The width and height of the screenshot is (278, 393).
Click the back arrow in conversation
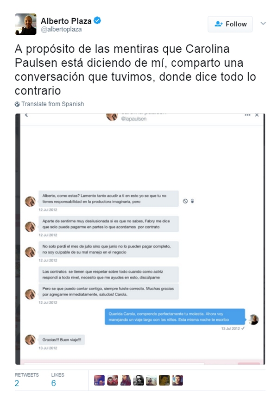coord(26,115)
